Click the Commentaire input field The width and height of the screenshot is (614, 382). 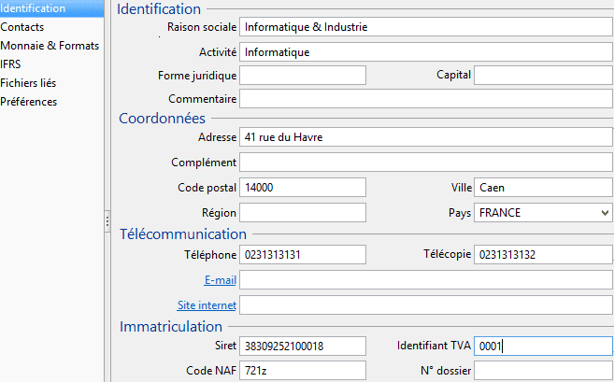coord(426,99)
